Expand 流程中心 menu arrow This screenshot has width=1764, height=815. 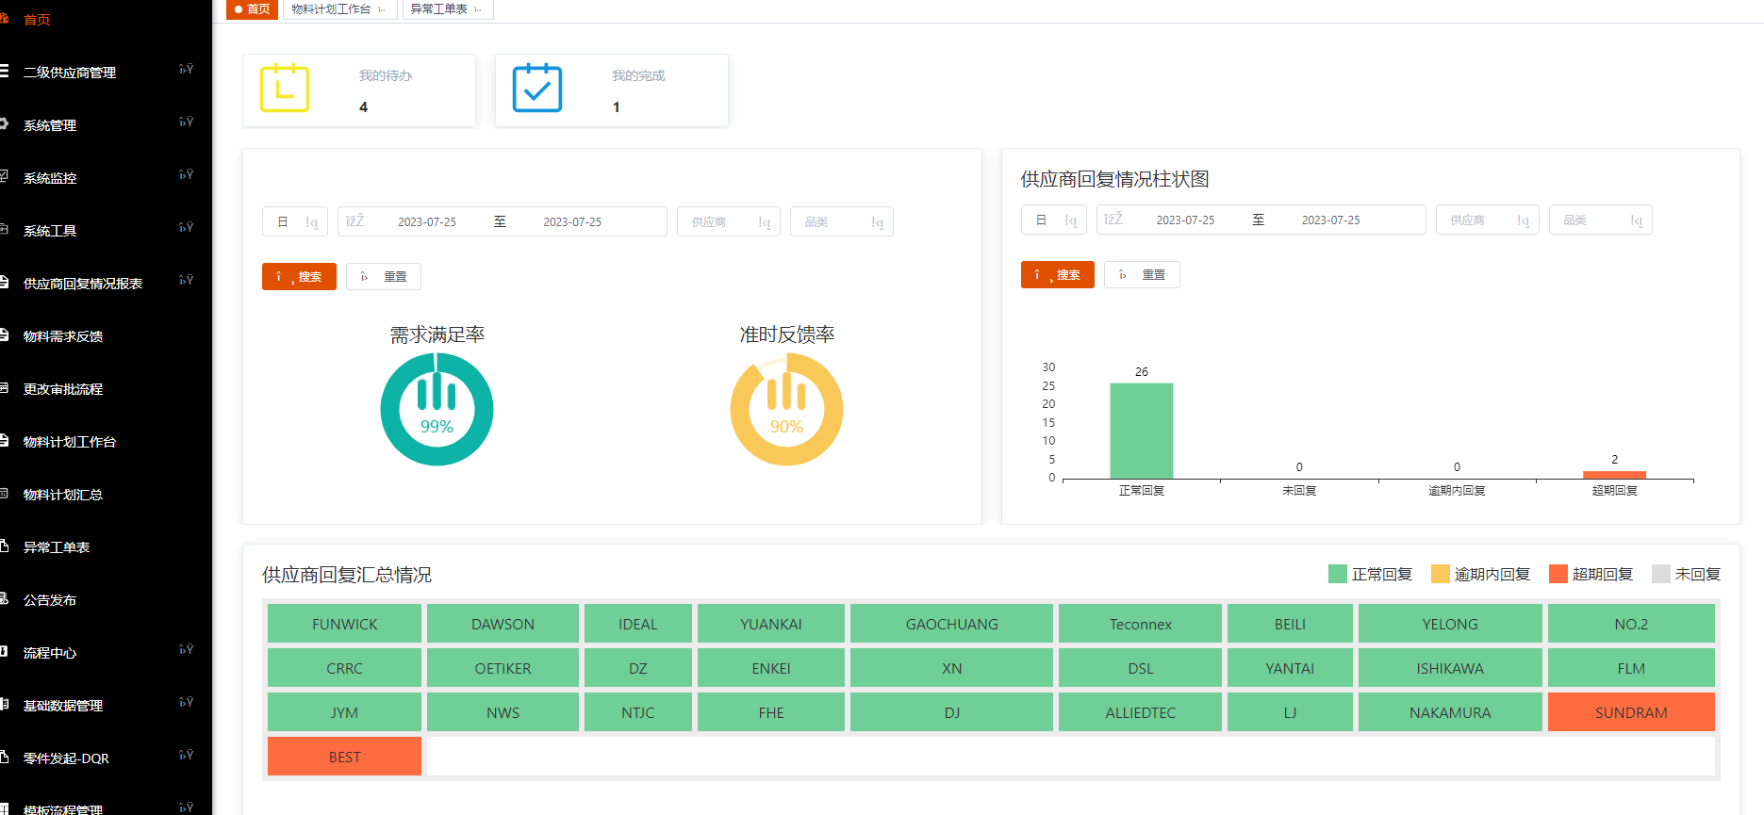[186, 649]
